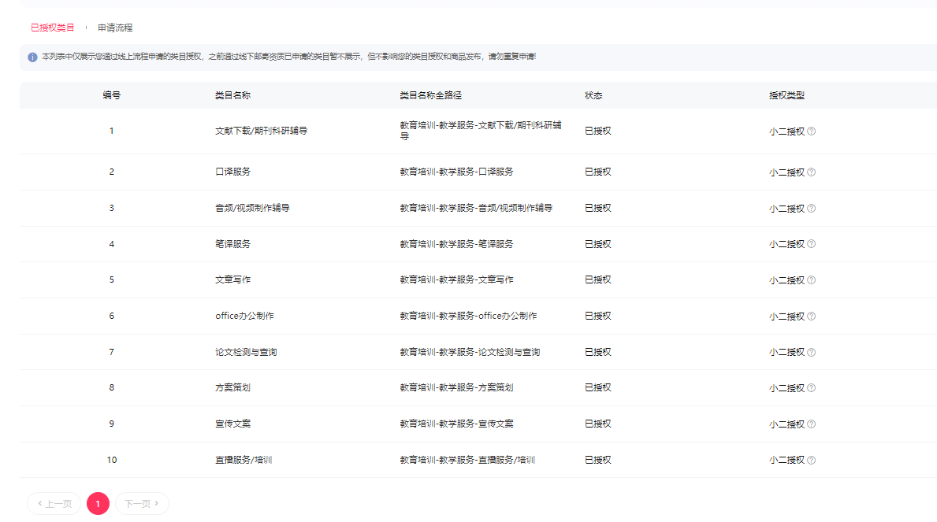Select the 方案策划 category name cell

tap(232, 387)
